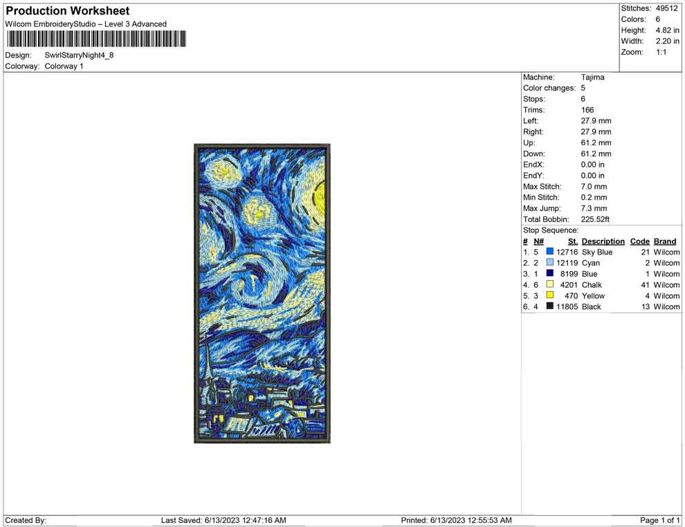Click the Chalk thread color swatch
Image resolution: width=685 pixels, height=527 pixels.
pos(550,284)
